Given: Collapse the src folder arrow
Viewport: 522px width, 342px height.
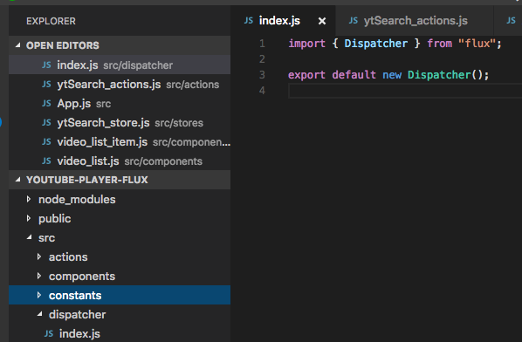Looking at the screenshot, I should pyautogui.click(x=30, y=237).
